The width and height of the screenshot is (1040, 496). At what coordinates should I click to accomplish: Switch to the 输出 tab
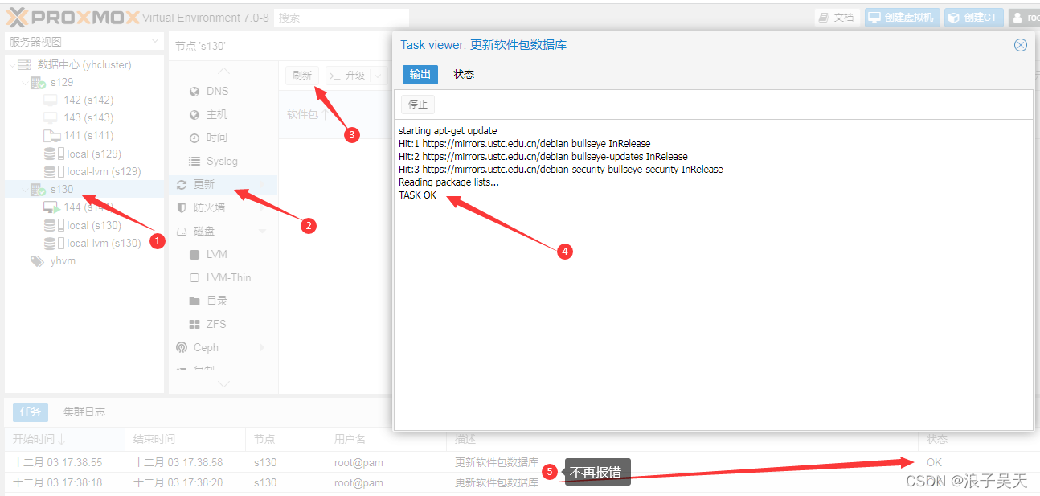[420, 74]
